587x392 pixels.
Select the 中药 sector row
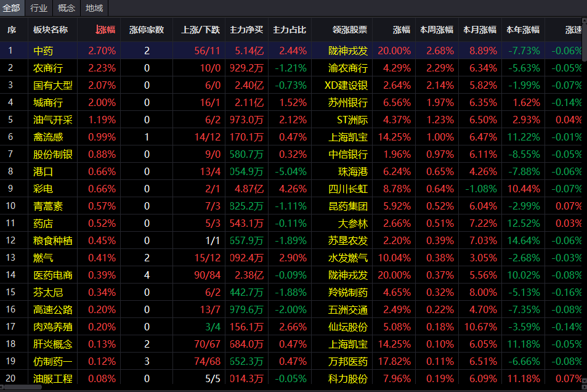[291, 51]
